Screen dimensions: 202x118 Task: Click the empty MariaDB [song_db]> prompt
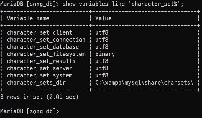coord(29,111)
